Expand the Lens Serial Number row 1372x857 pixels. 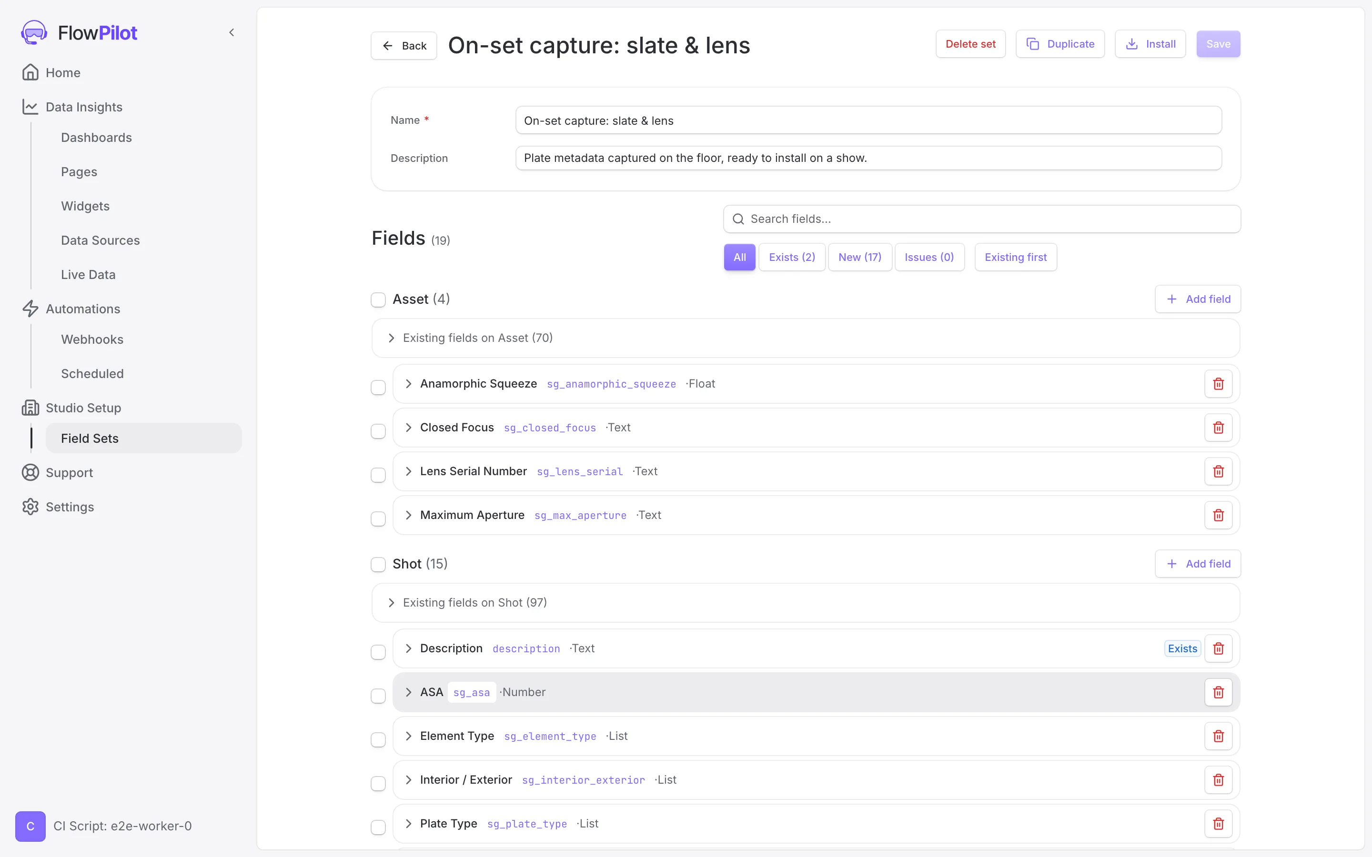[x=408, y=471]
